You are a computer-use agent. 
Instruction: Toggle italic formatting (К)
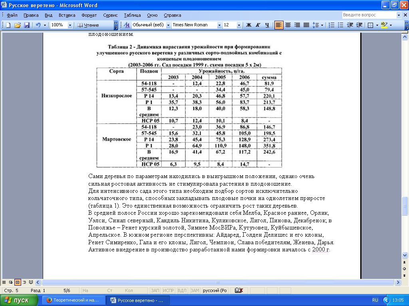pos(258,25)
